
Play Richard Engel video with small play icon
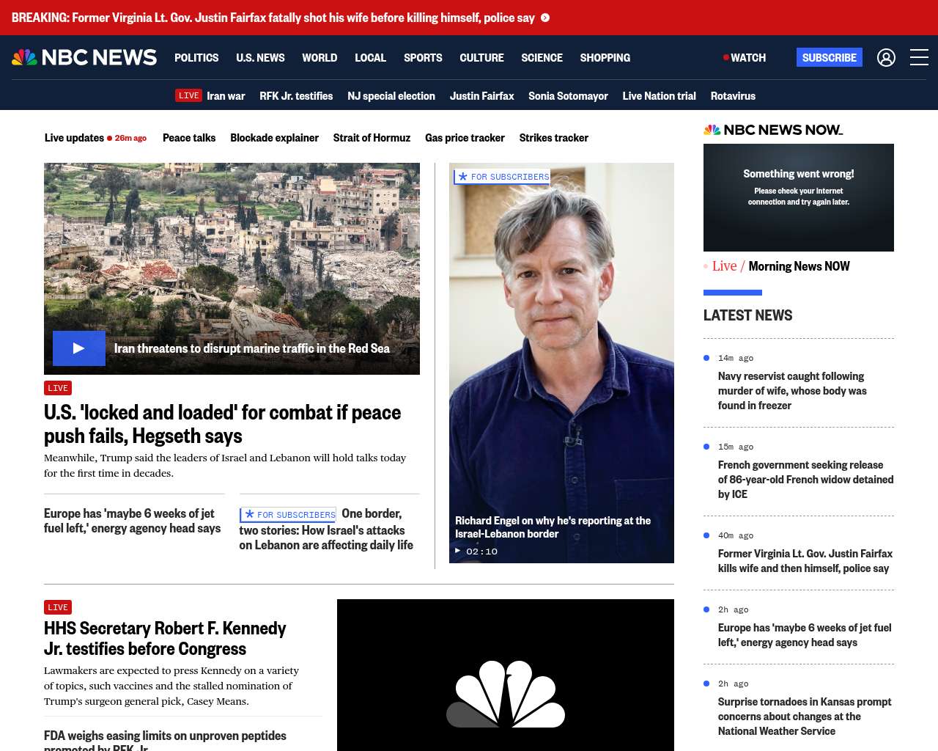tap(458, 551)
